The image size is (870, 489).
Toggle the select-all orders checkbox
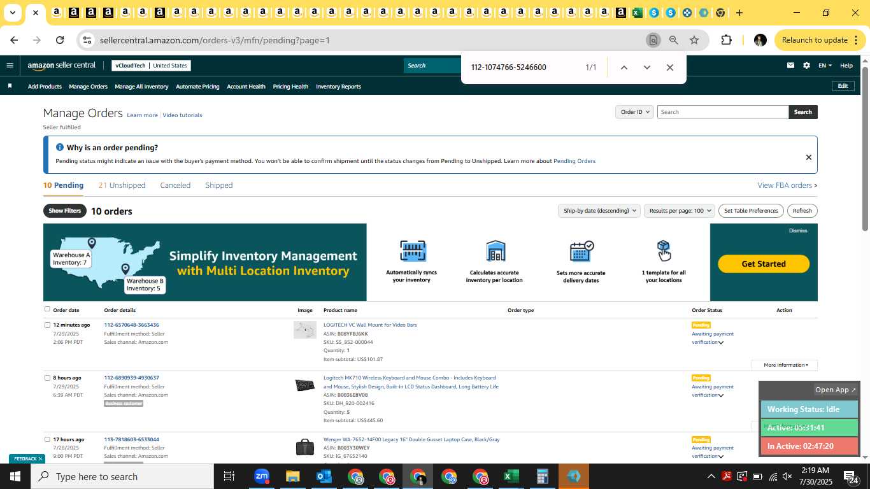[47, 309]
